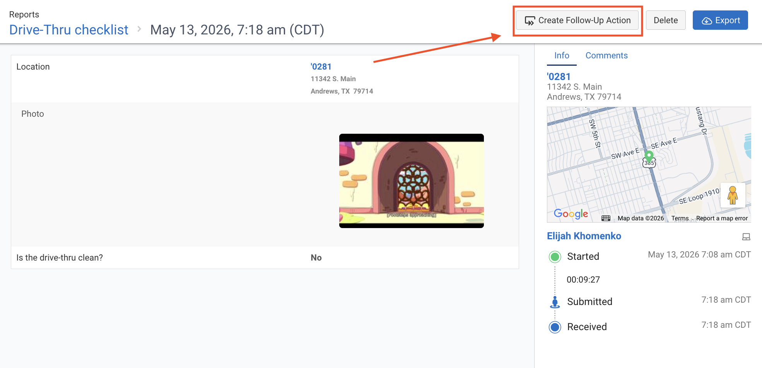Click the breadcrumb chevron separator
Viewport: 762px width, 368px height.
pos(139,29)
